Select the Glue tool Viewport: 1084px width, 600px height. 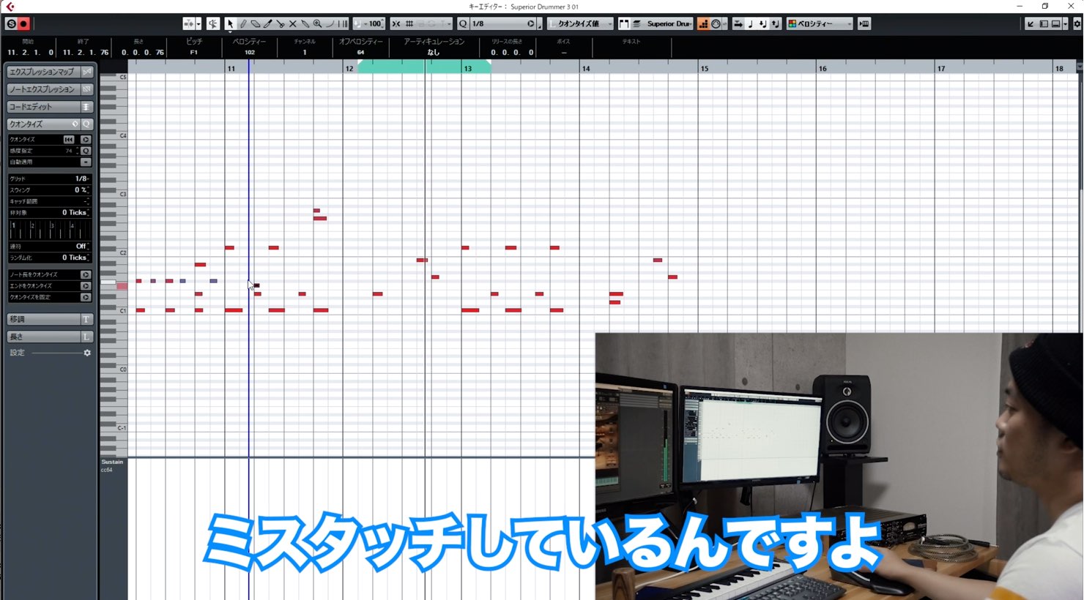tap(305, 23)
